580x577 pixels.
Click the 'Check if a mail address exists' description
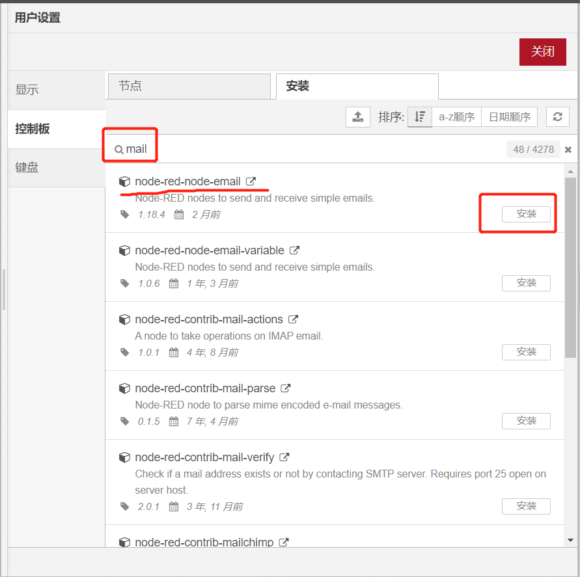[340, 482]
